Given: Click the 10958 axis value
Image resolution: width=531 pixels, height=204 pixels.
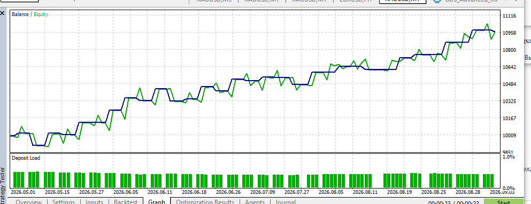Looking at the screenshot, I should coord(509,33).
